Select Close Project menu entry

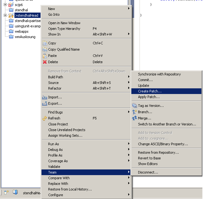[58, 124]
